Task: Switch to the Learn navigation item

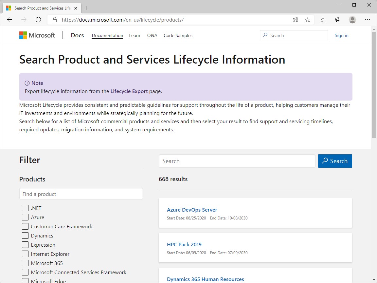Action: pyautogui.click(x=135, y=35)
